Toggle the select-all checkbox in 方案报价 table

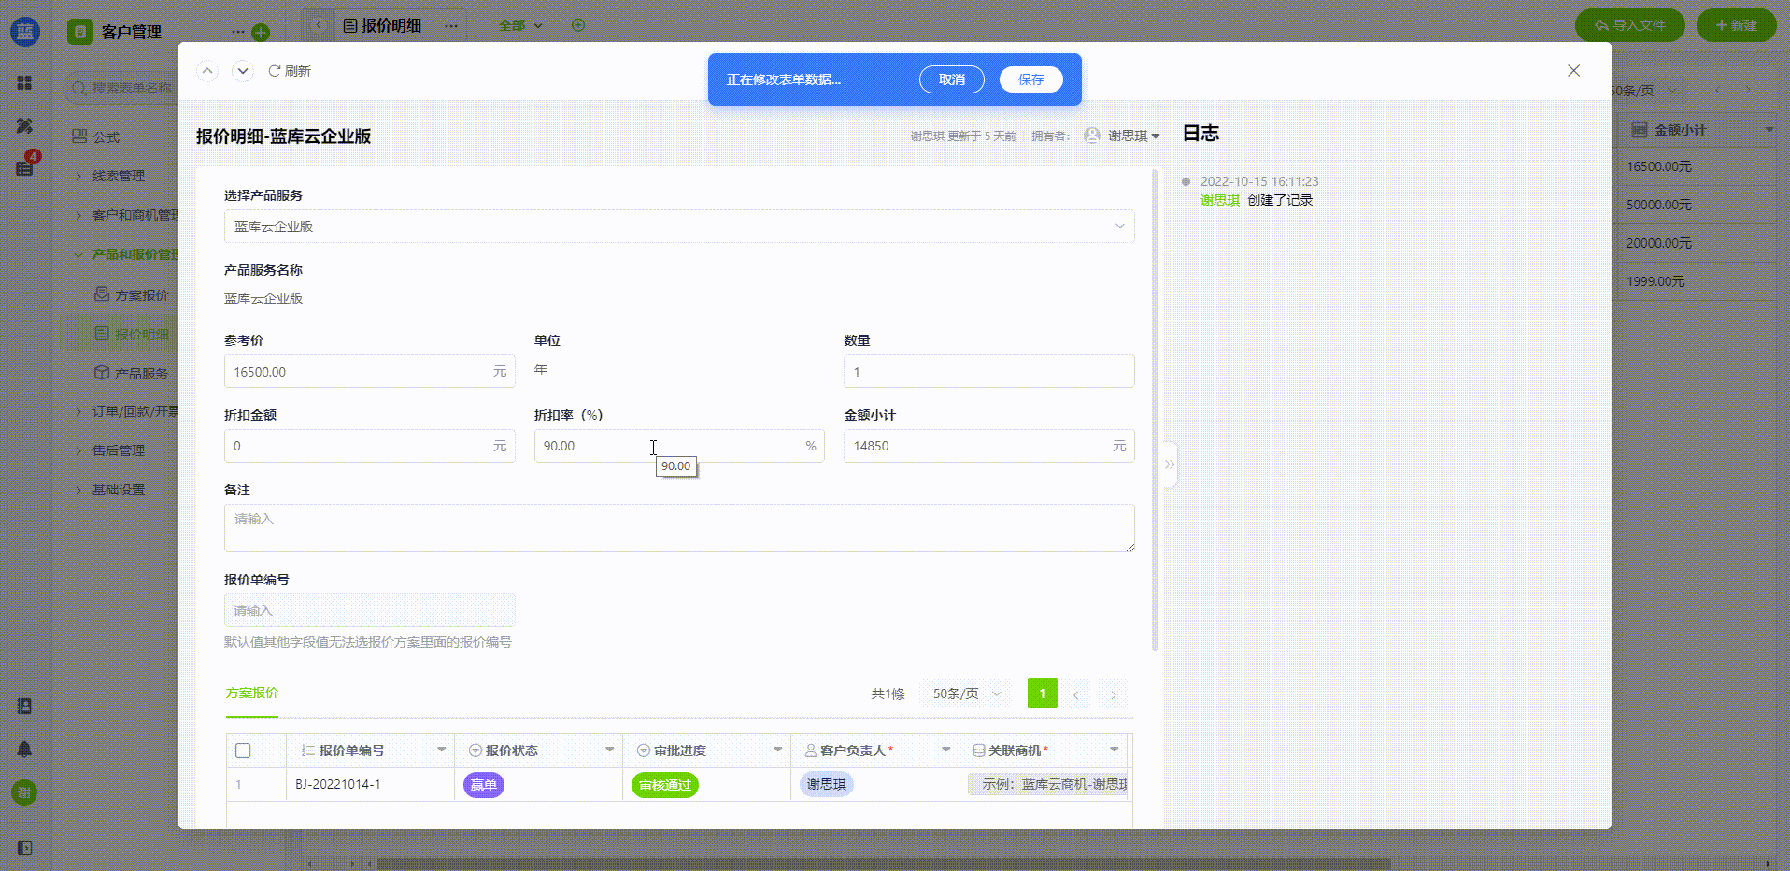click(243, 750)
